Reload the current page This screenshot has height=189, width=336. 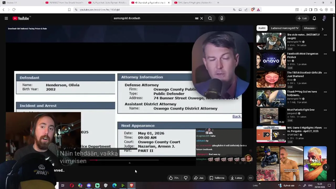14,10
